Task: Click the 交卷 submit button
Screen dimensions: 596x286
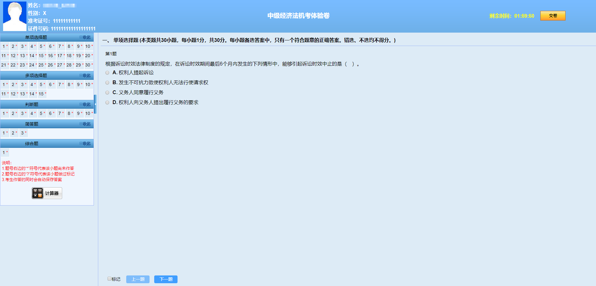Action: [x=553, y=16]
